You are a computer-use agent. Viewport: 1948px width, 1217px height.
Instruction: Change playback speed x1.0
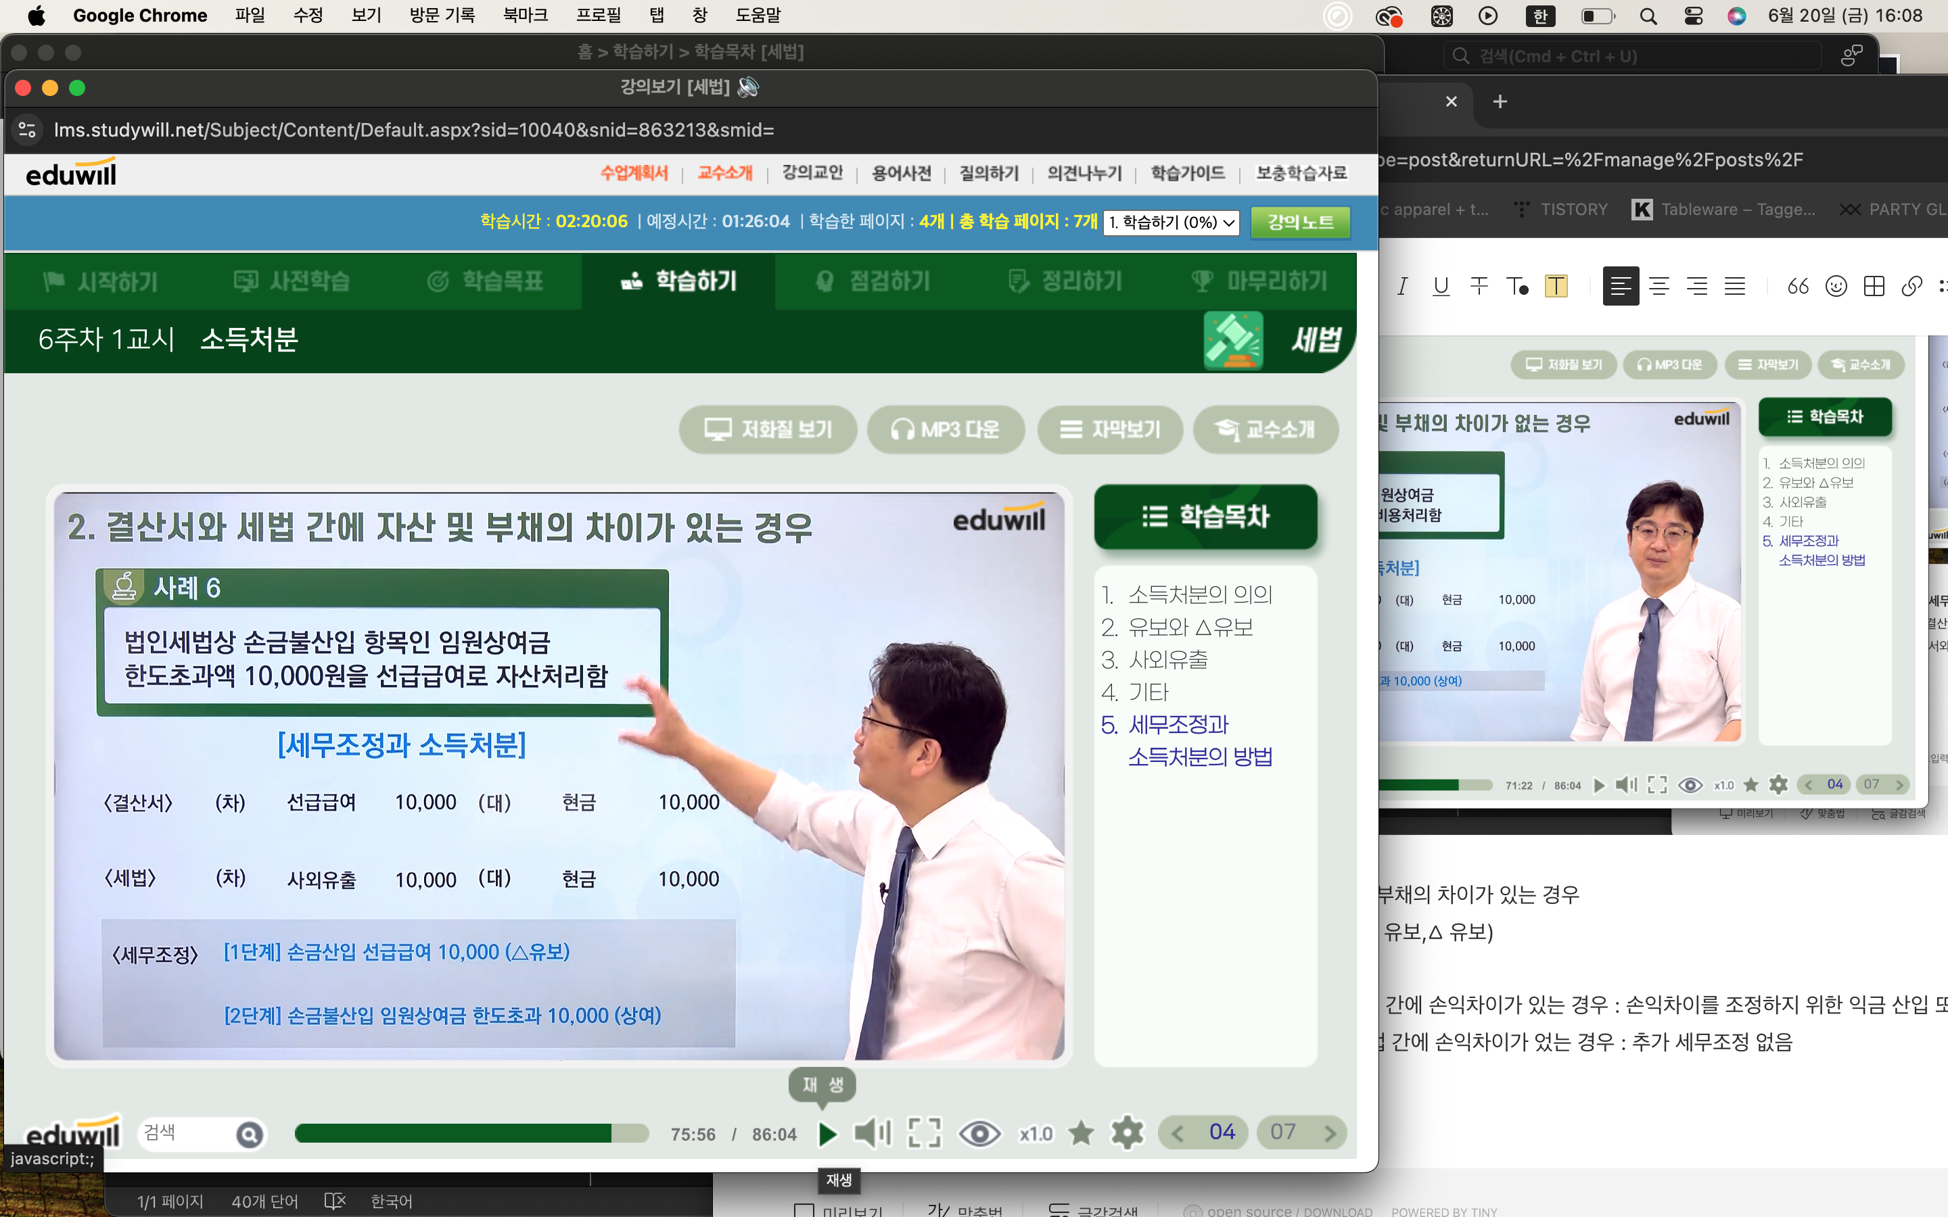coord(1035,1133)
